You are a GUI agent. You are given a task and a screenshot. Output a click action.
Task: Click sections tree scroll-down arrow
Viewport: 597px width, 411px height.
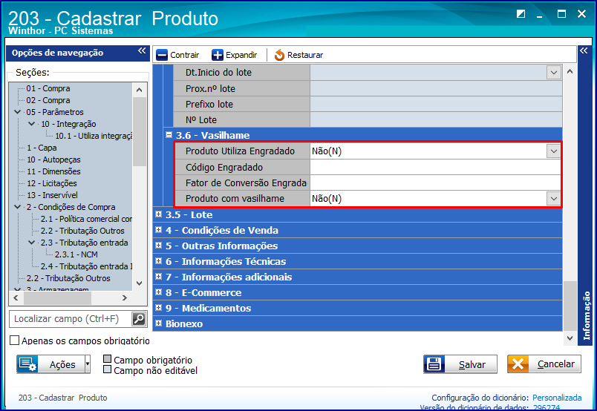tap(140, 283)
